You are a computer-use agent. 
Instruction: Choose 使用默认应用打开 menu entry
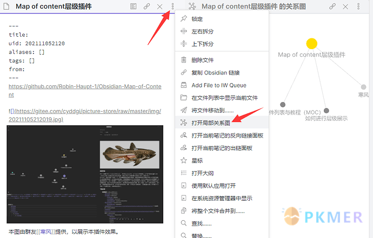point(222,186)
